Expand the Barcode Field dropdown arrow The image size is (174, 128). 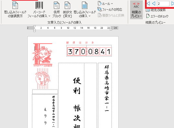tap(49, 16)
